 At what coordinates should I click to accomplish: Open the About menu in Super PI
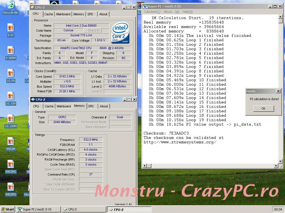(x=171, y=12)
